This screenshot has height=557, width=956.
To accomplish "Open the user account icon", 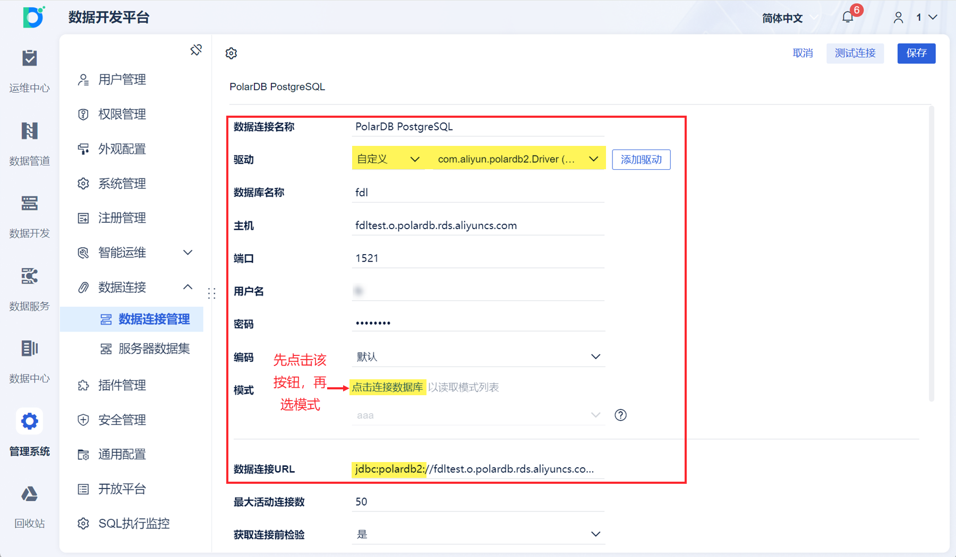I will click(899, 18).
